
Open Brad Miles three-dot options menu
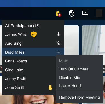click(x=58, y=52)
